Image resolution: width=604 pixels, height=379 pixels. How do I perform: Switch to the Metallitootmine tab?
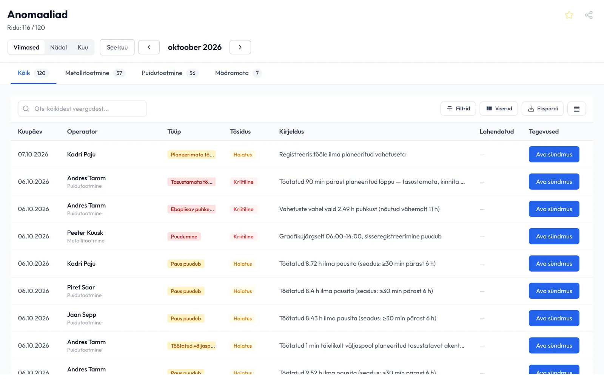(95, 73)
